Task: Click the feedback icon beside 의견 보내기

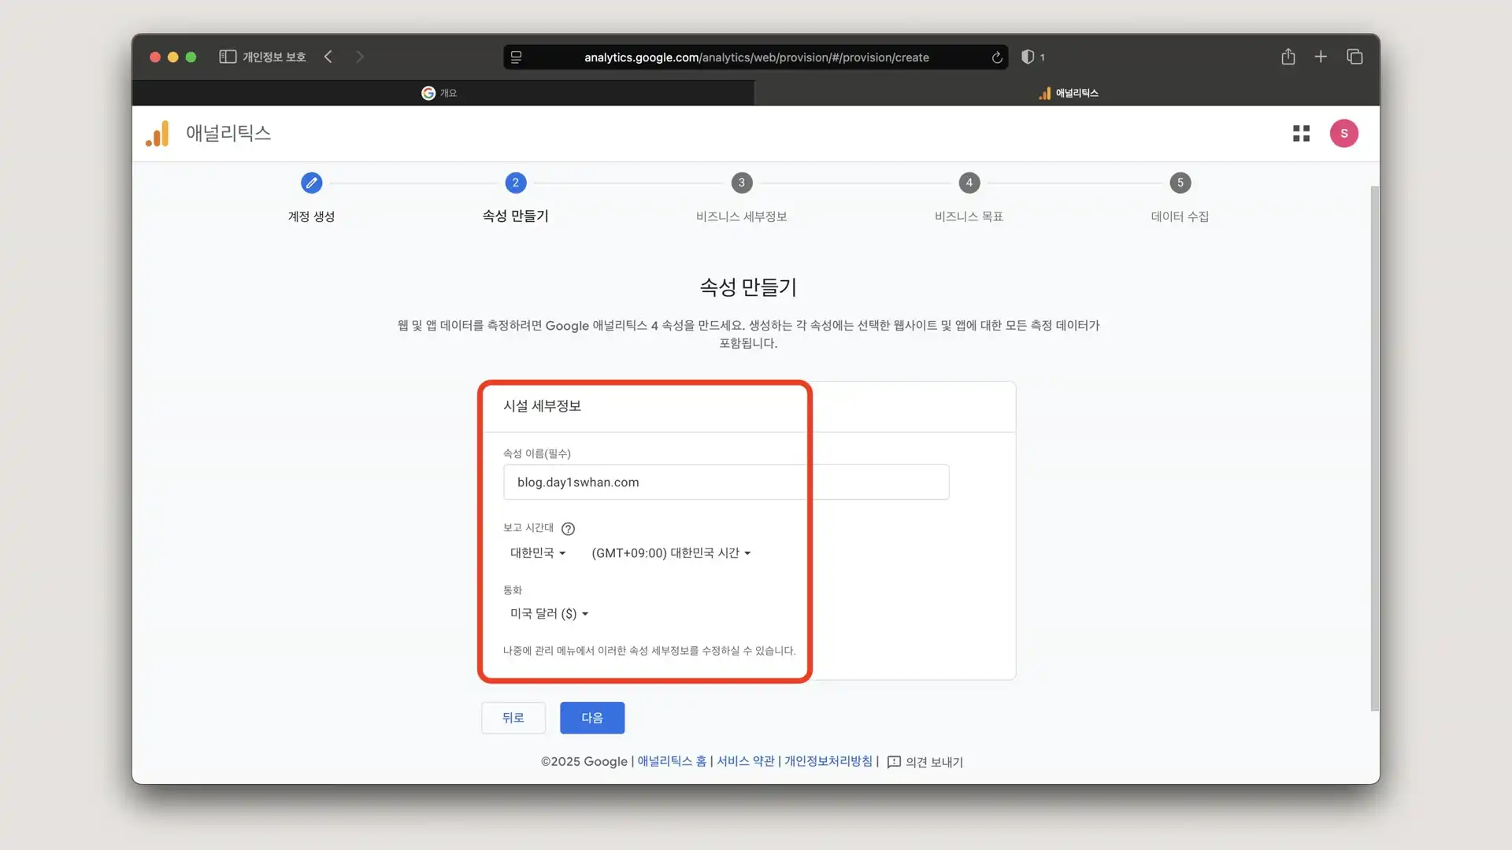Action: 894,762
